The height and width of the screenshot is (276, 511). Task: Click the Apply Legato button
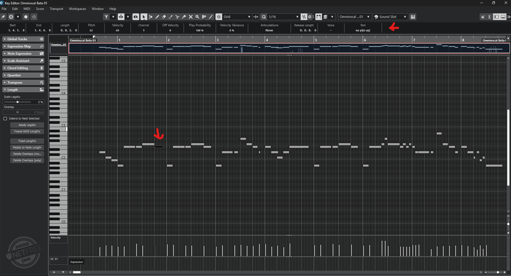27,125
